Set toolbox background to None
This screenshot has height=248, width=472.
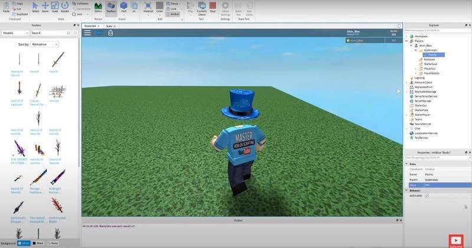(53, 243)
